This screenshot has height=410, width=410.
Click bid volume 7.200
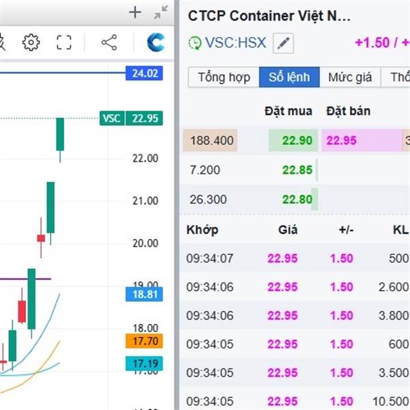point(205,170)
